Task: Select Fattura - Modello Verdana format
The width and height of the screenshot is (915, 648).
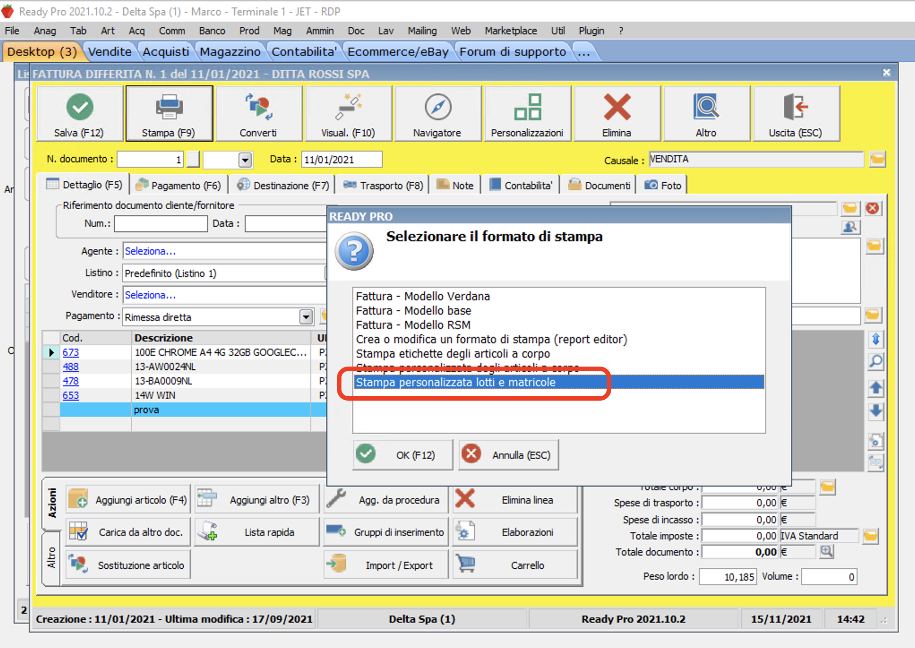Action: [x=558, y=296]
